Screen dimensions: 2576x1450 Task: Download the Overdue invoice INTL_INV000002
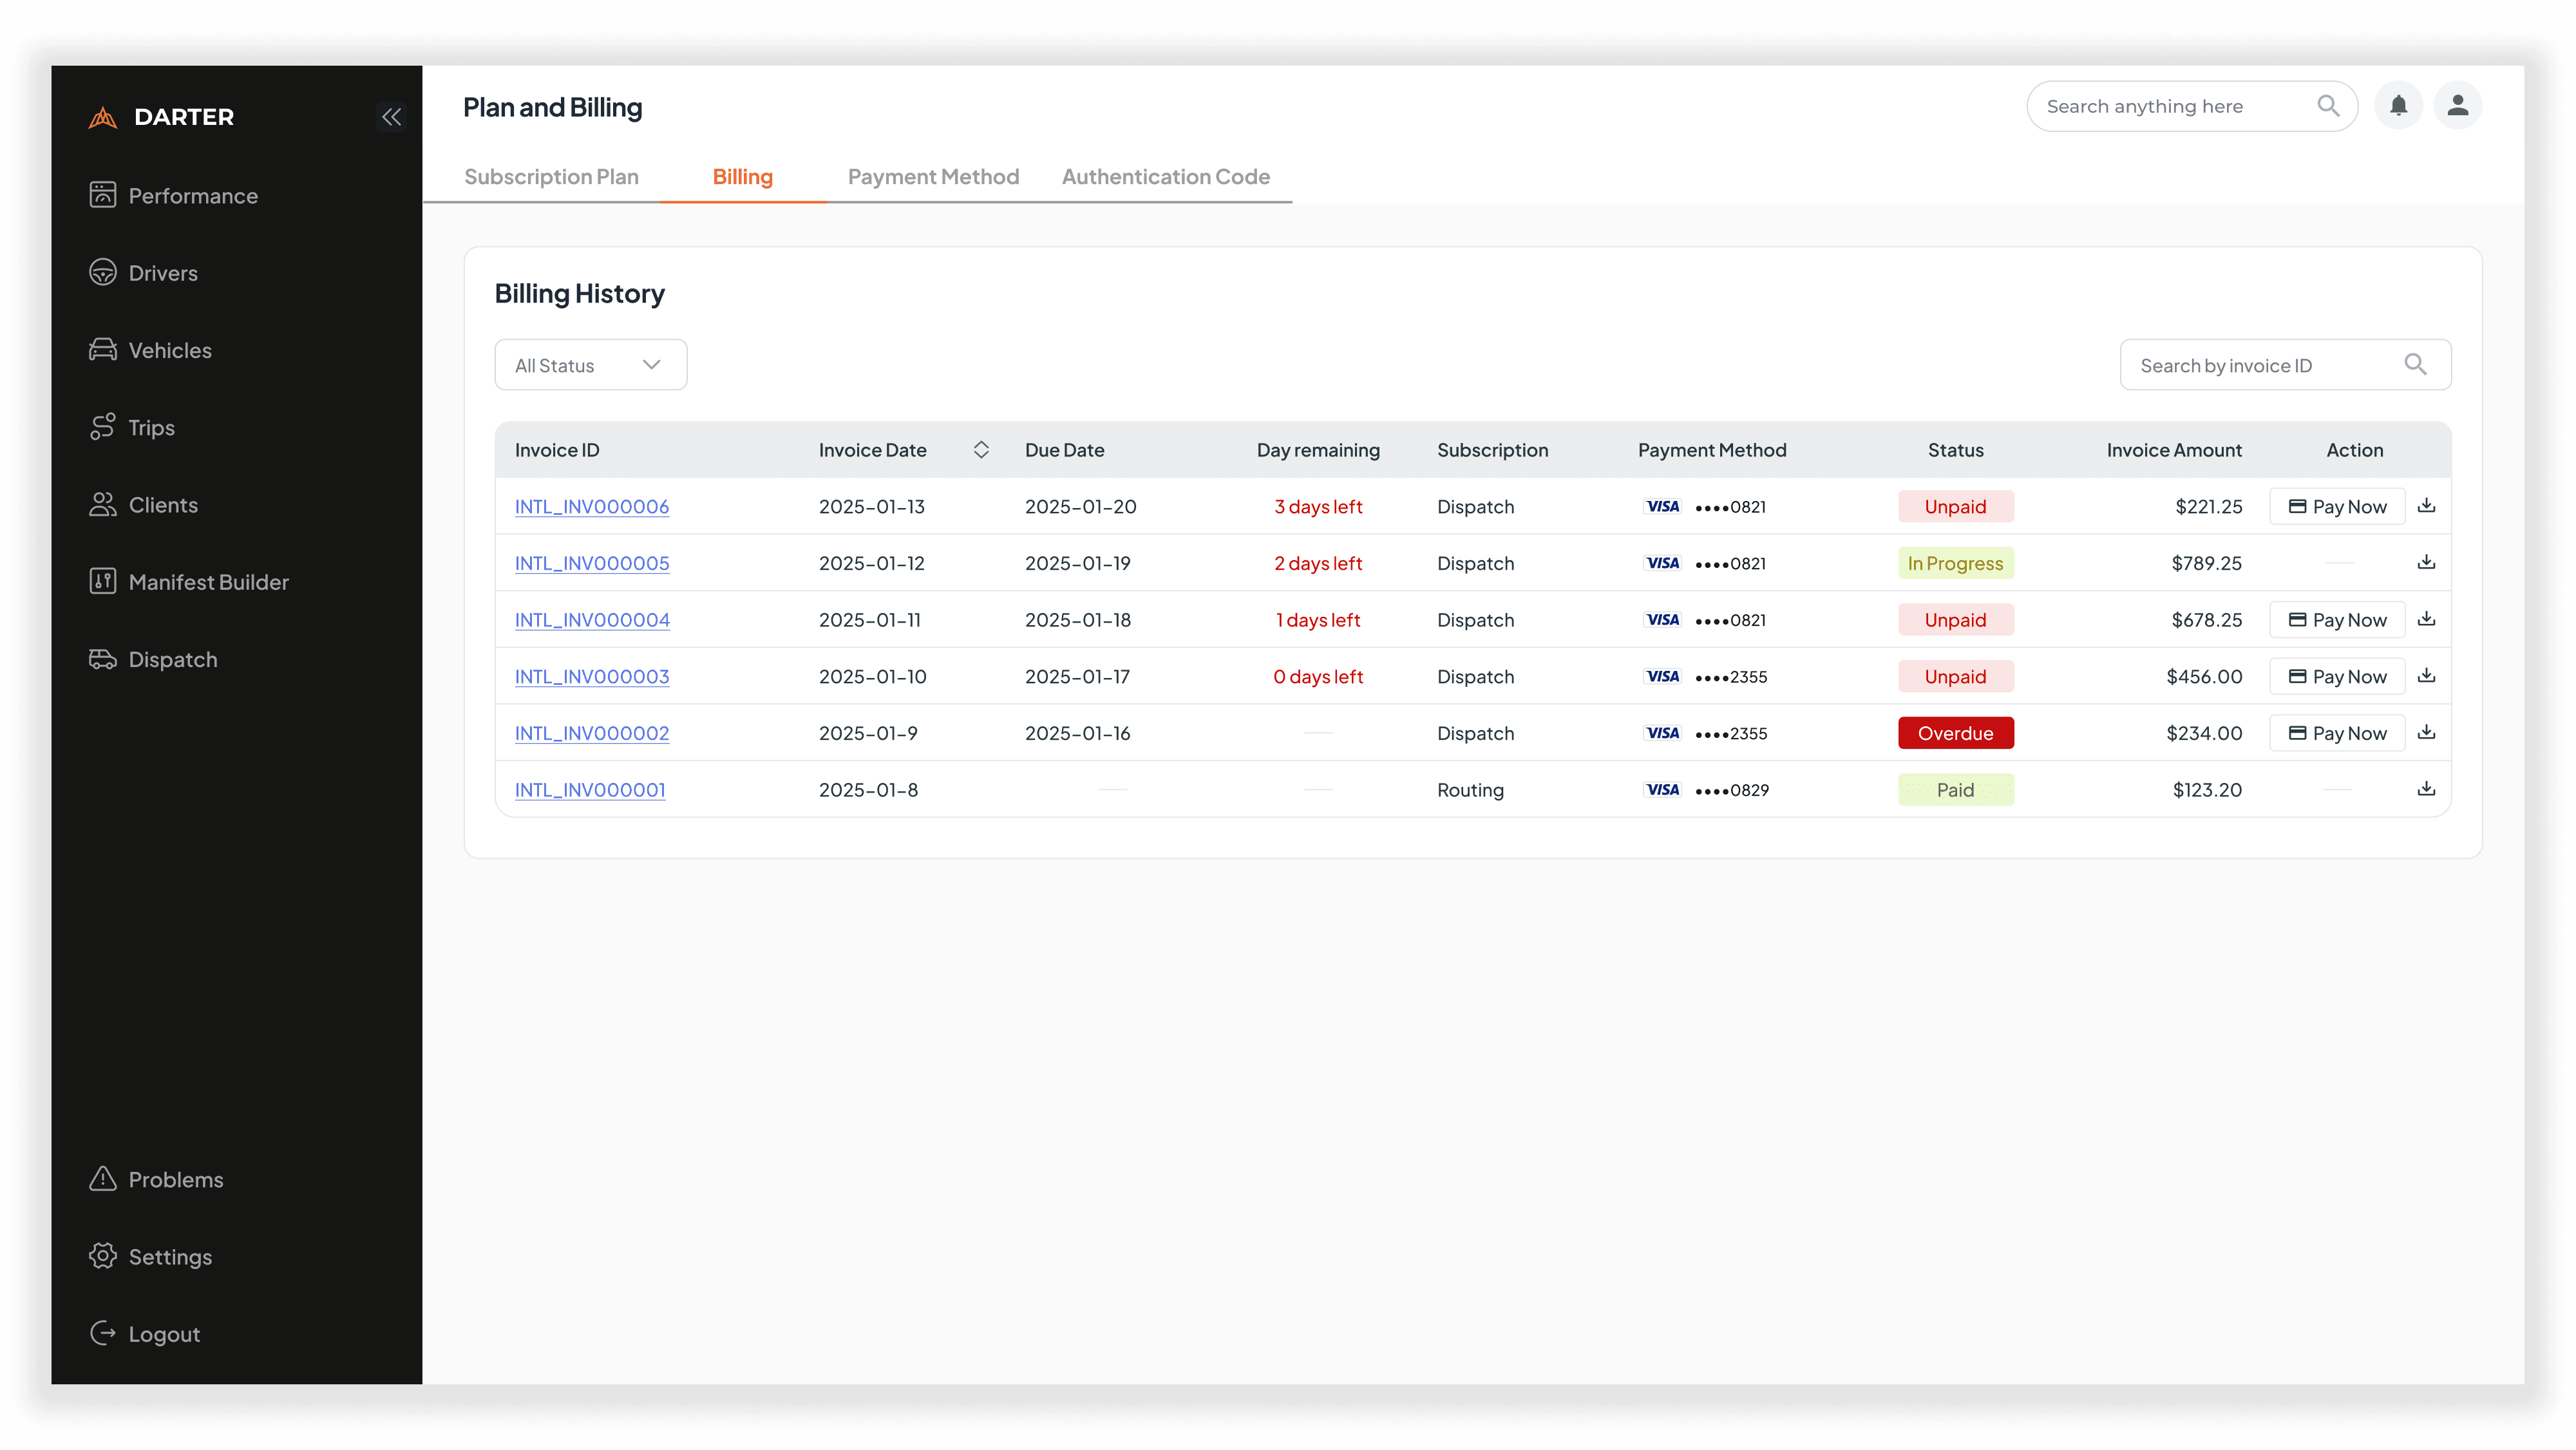pyautogui.click(x=2426, y=733)
